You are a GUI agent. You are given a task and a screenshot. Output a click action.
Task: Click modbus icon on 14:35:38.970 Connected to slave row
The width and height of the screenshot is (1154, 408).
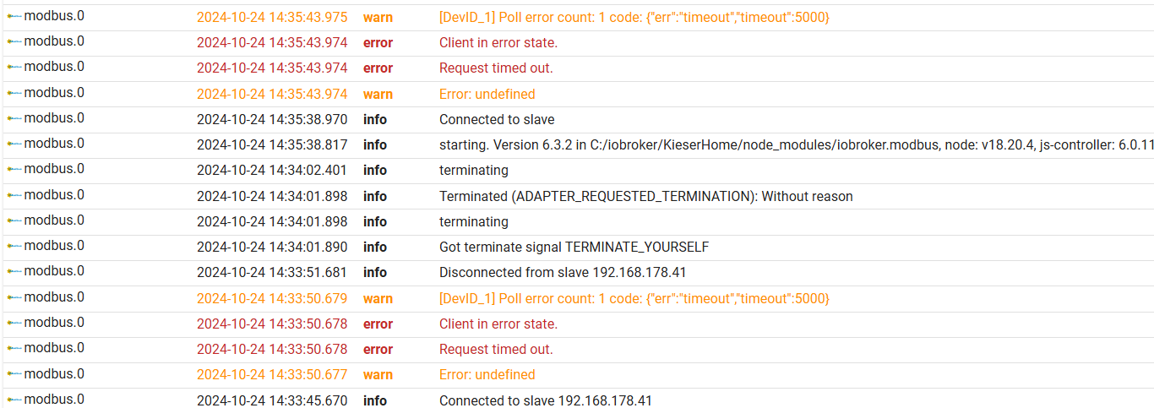tap(14, 118)
